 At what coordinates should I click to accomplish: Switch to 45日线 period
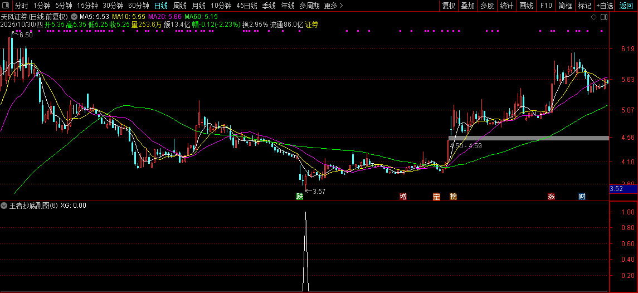tap(247, 6)
